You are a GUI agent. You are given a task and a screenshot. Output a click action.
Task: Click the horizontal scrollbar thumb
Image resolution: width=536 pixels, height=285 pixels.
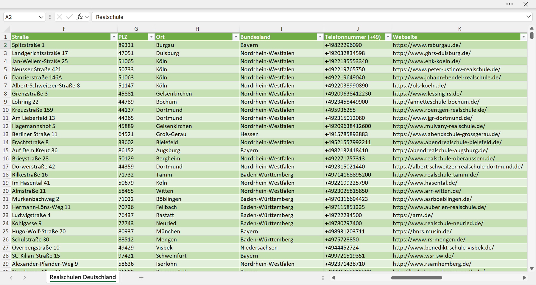tap(417, 278)
